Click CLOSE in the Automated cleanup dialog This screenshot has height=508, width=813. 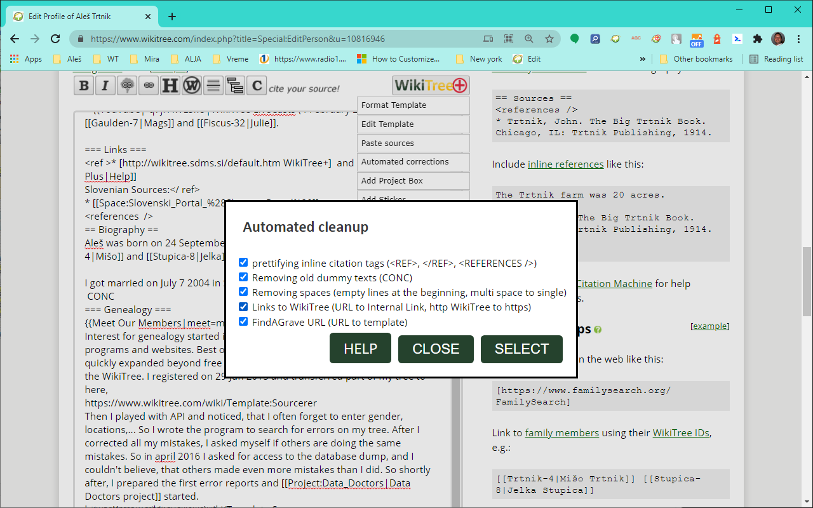436,349
